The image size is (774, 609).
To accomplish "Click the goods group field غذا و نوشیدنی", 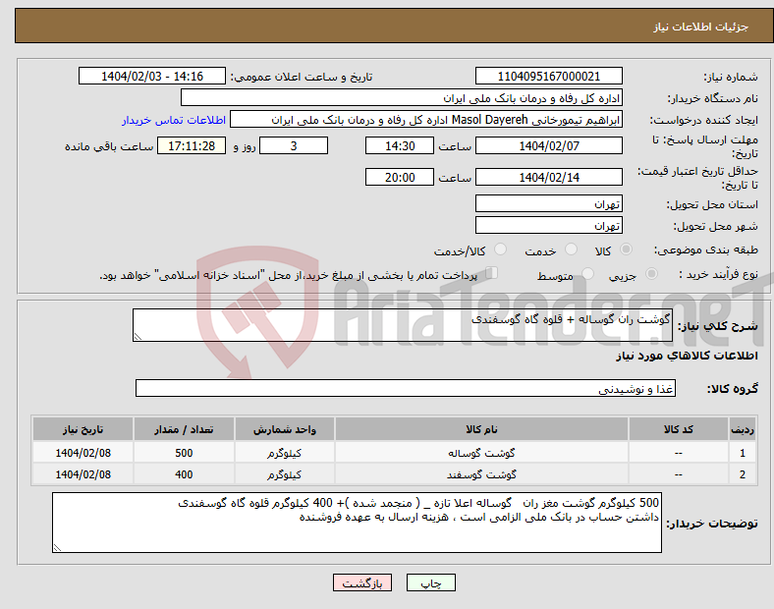I will (406, 388).
